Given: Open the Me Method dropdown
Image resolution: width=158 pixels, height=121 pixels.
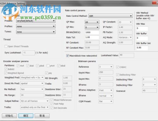Looking at the screenshot, I should [32, 89].
